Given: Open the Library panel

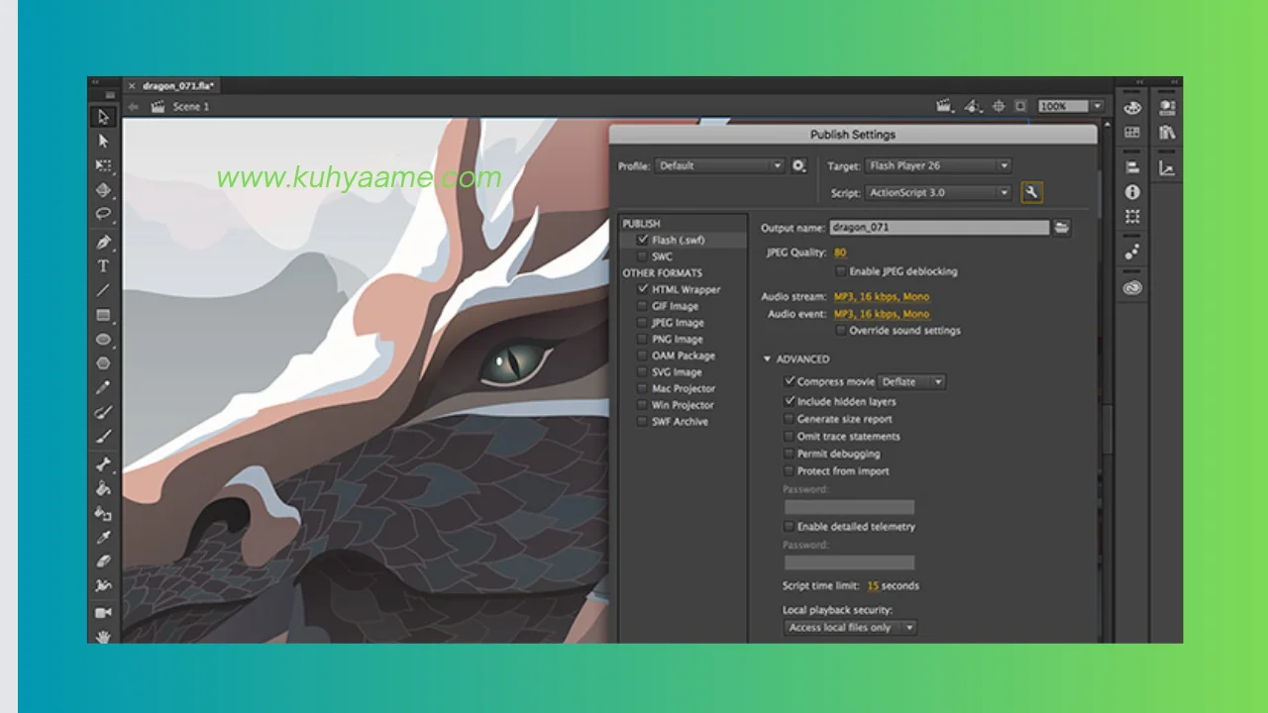Looking at the screenshot, I should coord(1167,132).
